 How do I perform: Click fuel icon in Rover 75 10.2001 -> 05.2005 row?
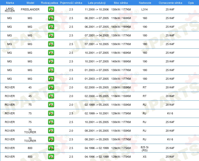pyautogui.click(x=51, y=122)
